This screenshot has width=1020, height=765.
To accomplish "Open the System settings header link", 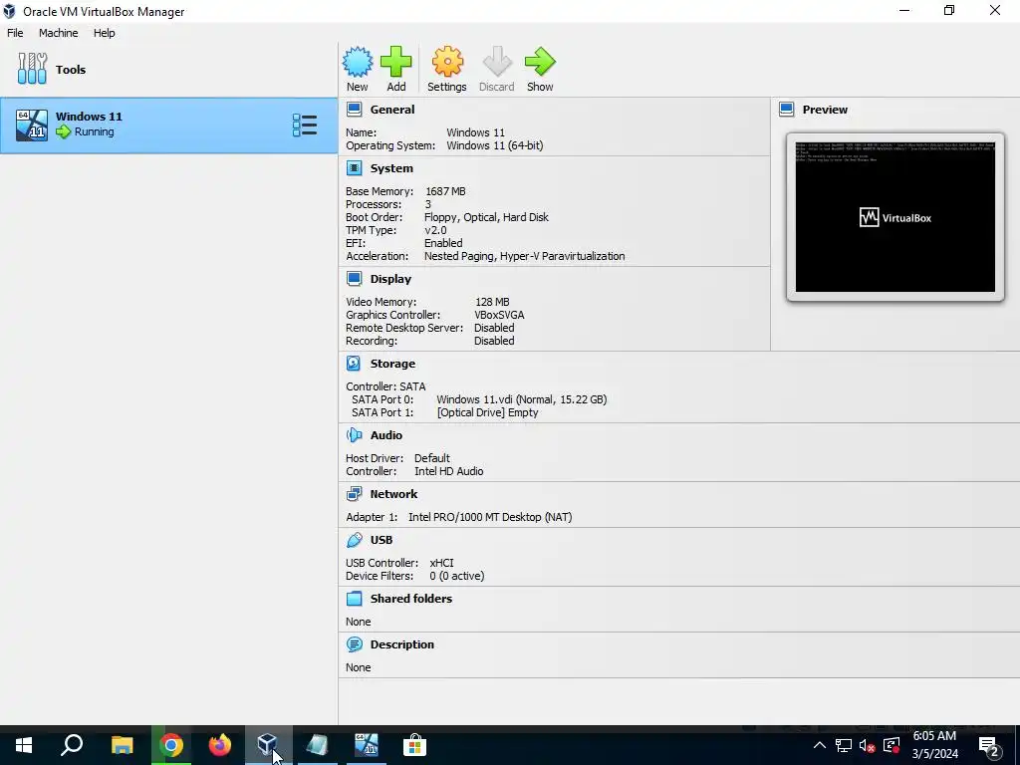I will (391, 168).
